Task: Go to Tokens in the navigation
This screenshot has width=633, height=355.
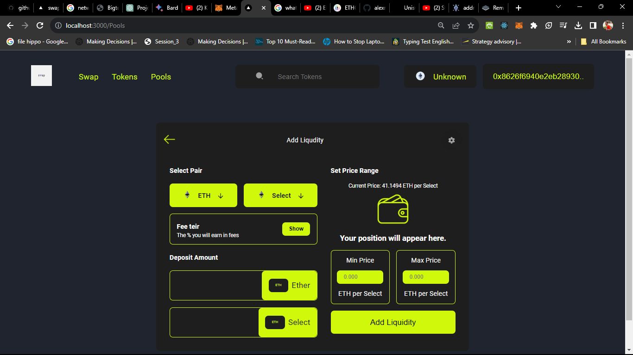Action: click(125, 77)
